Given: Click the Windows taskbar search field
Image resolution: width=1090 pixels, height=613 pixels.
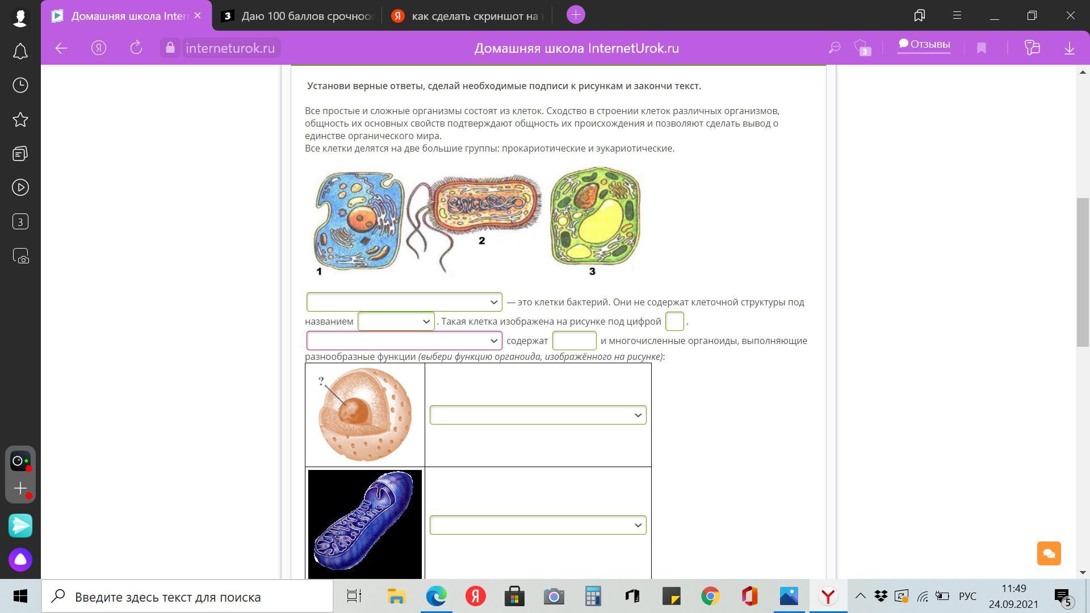Looking at the screenshot, I should [187, 597].
